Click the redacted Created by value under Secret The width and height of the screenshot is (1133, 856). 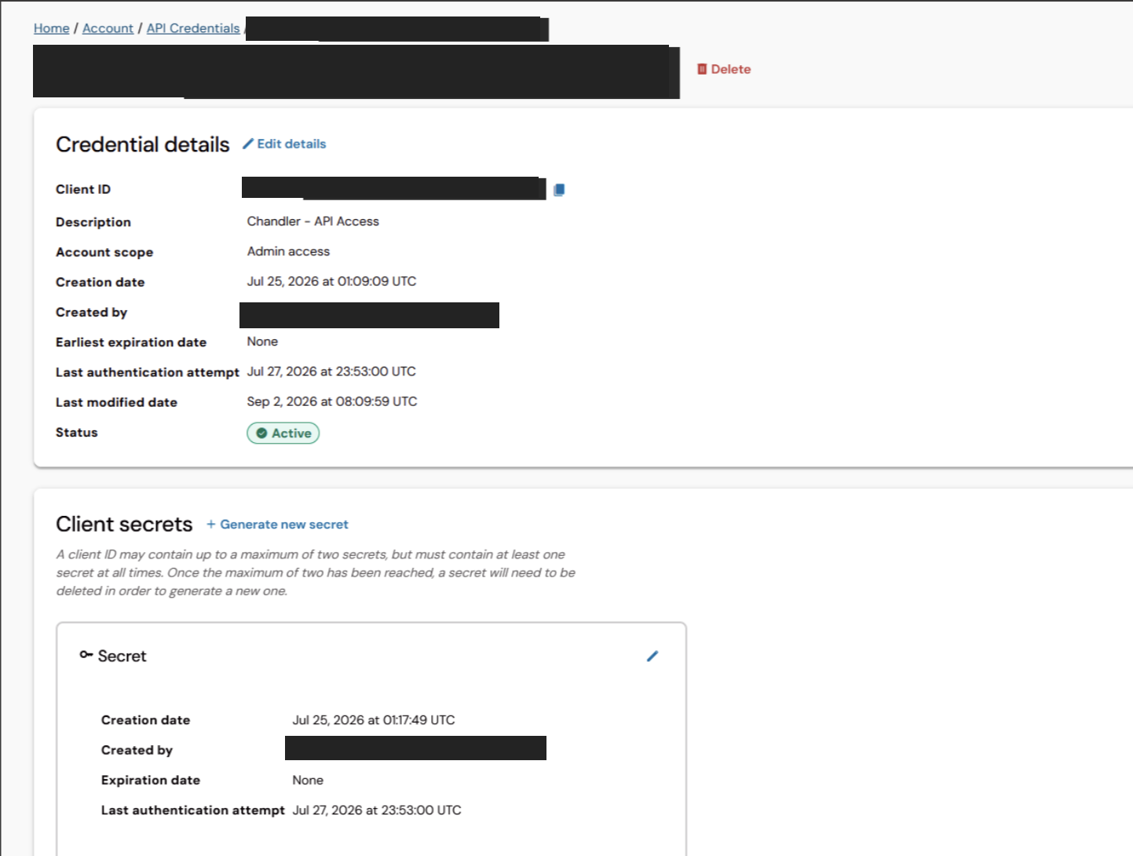tap(415, 748)
